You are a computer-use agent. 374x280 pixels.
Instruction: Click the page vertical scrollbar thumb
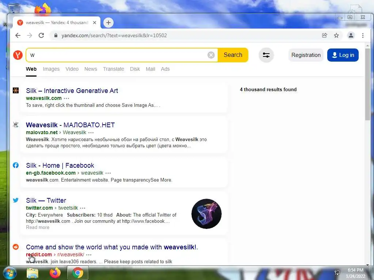(367, 85)
